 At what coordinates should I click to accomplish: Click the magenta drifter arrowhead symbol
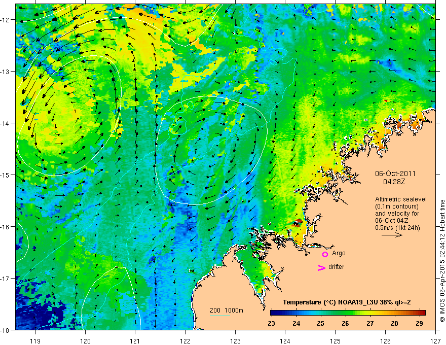point(322,268)
